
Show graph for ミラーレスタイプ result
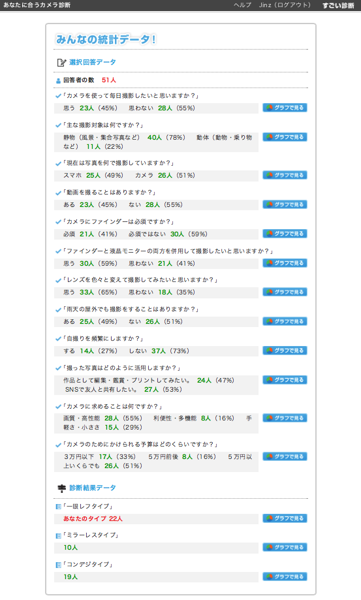(285, 547)
